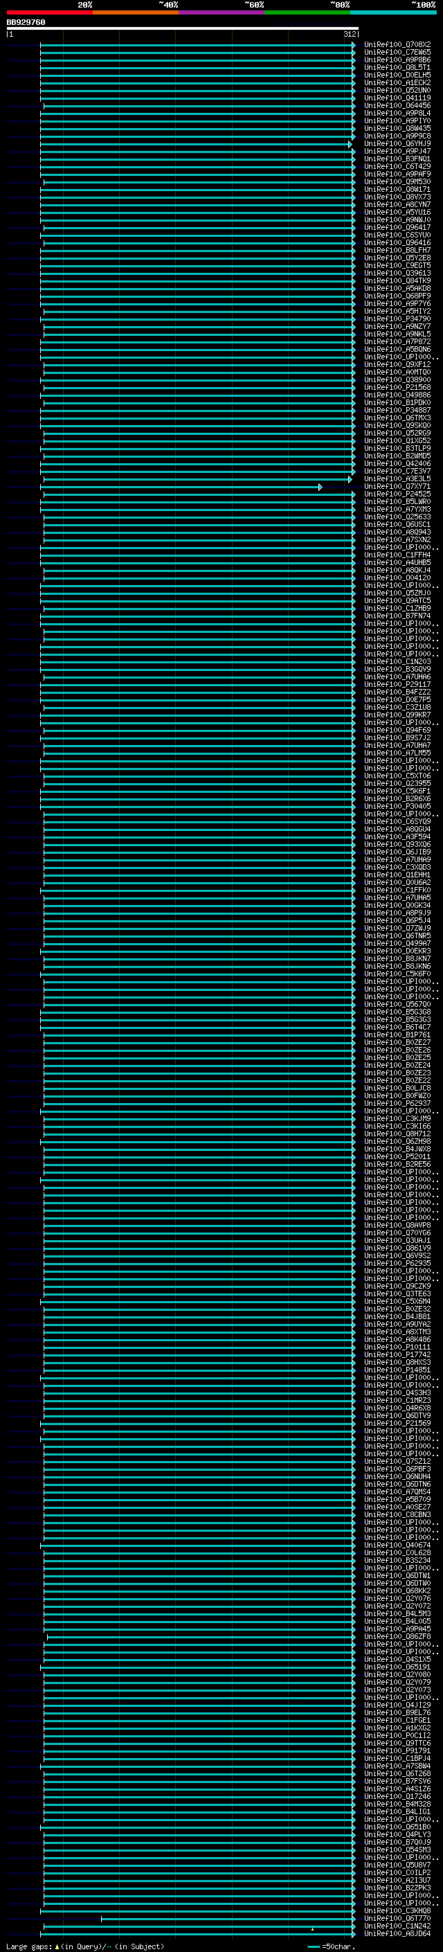
Task: Select hit label UniRef100_Q96416
Action: click(x=397, y=242)
